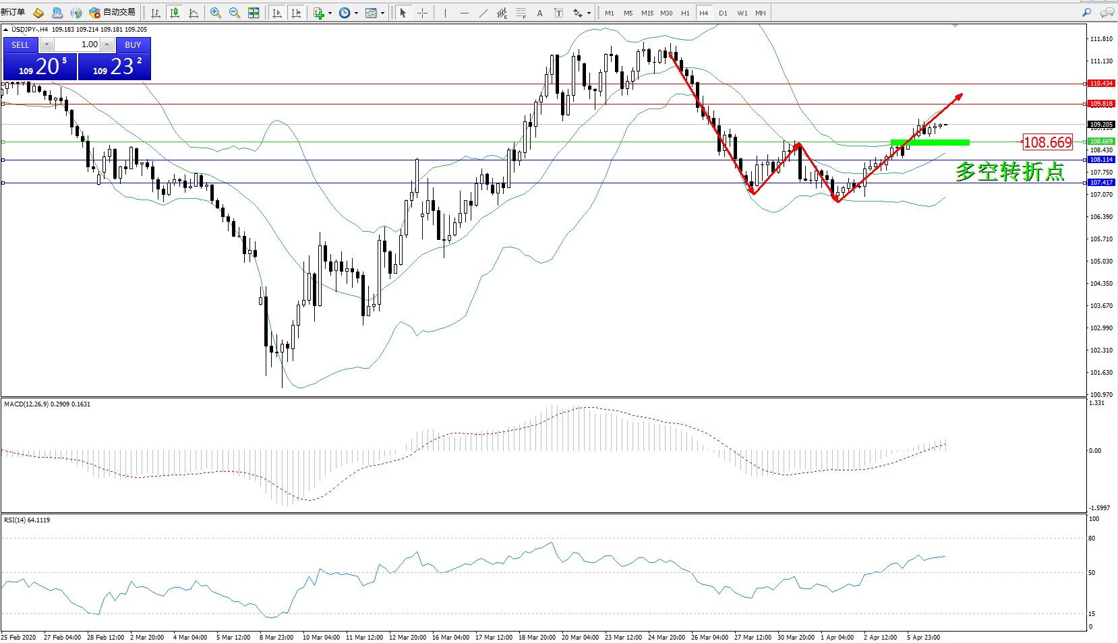Choose the text label 'A' tool
The width and height of the screenshot is (1118, 643).
coord(539,13)
